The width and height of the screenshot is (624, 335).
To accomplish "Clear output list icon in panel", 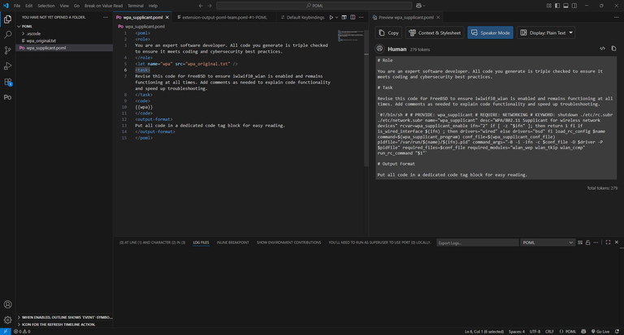I will (580, 243).
